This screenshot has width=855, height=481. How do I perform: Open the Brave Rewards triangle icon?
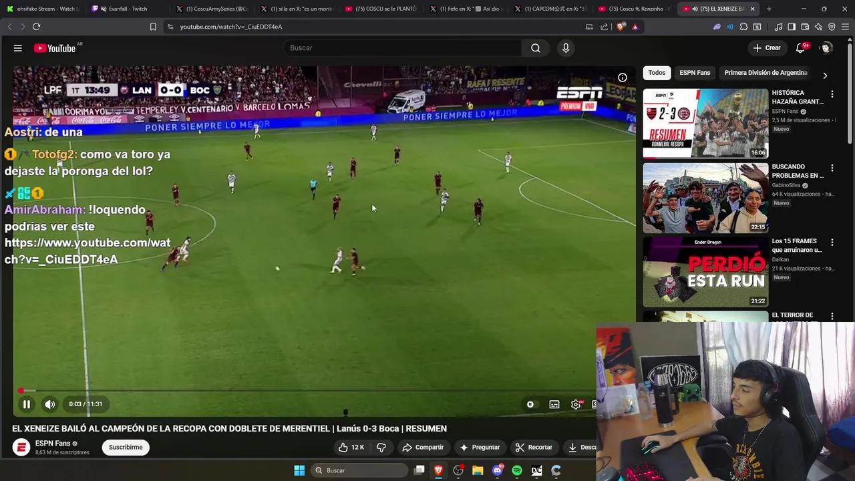click(635, 27)
